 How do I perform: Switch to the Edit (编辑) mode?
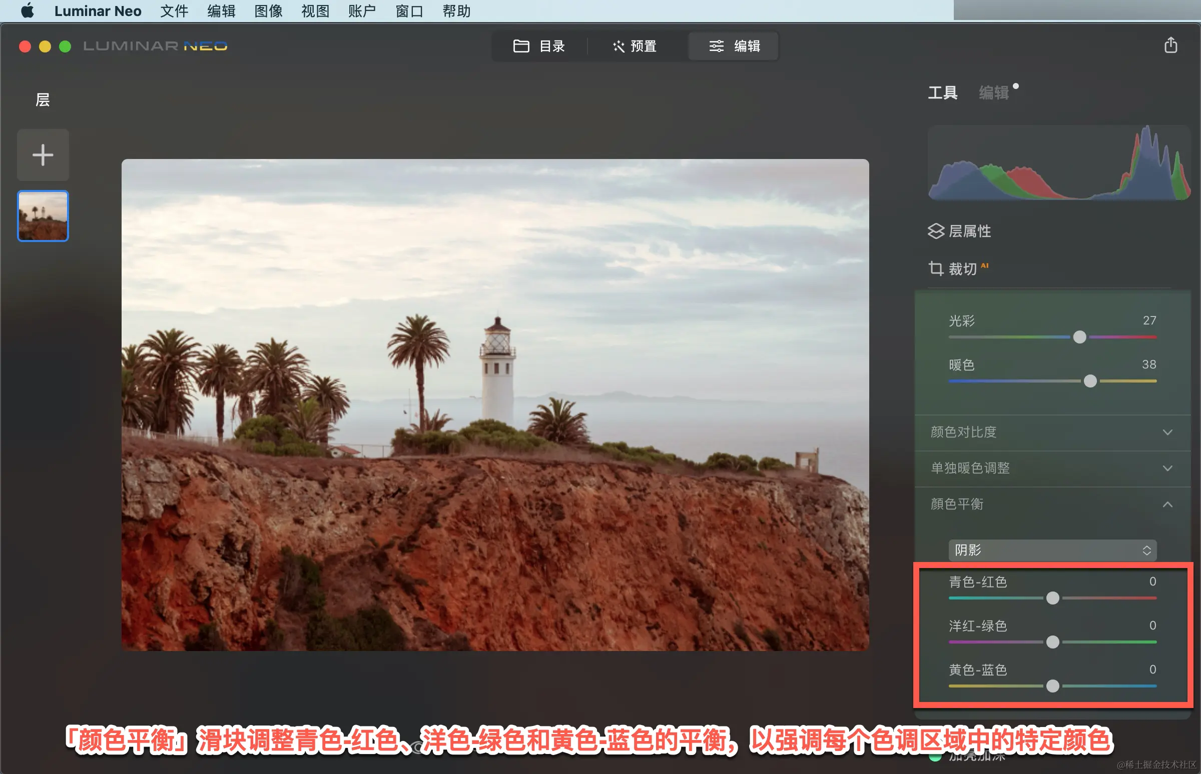coord(734,46)
